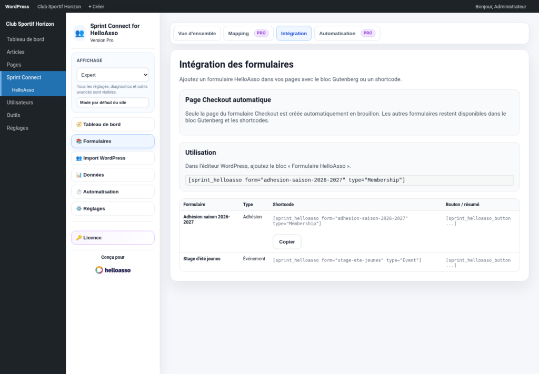Click + Créer in the admin bar
539x374 pixels.
click(96, 6)
